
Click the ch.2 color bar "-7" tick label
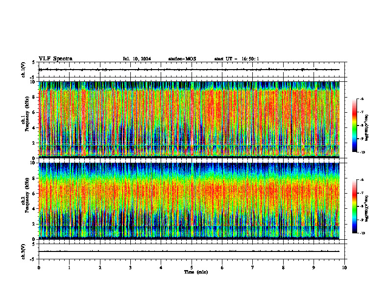(362, 193)
